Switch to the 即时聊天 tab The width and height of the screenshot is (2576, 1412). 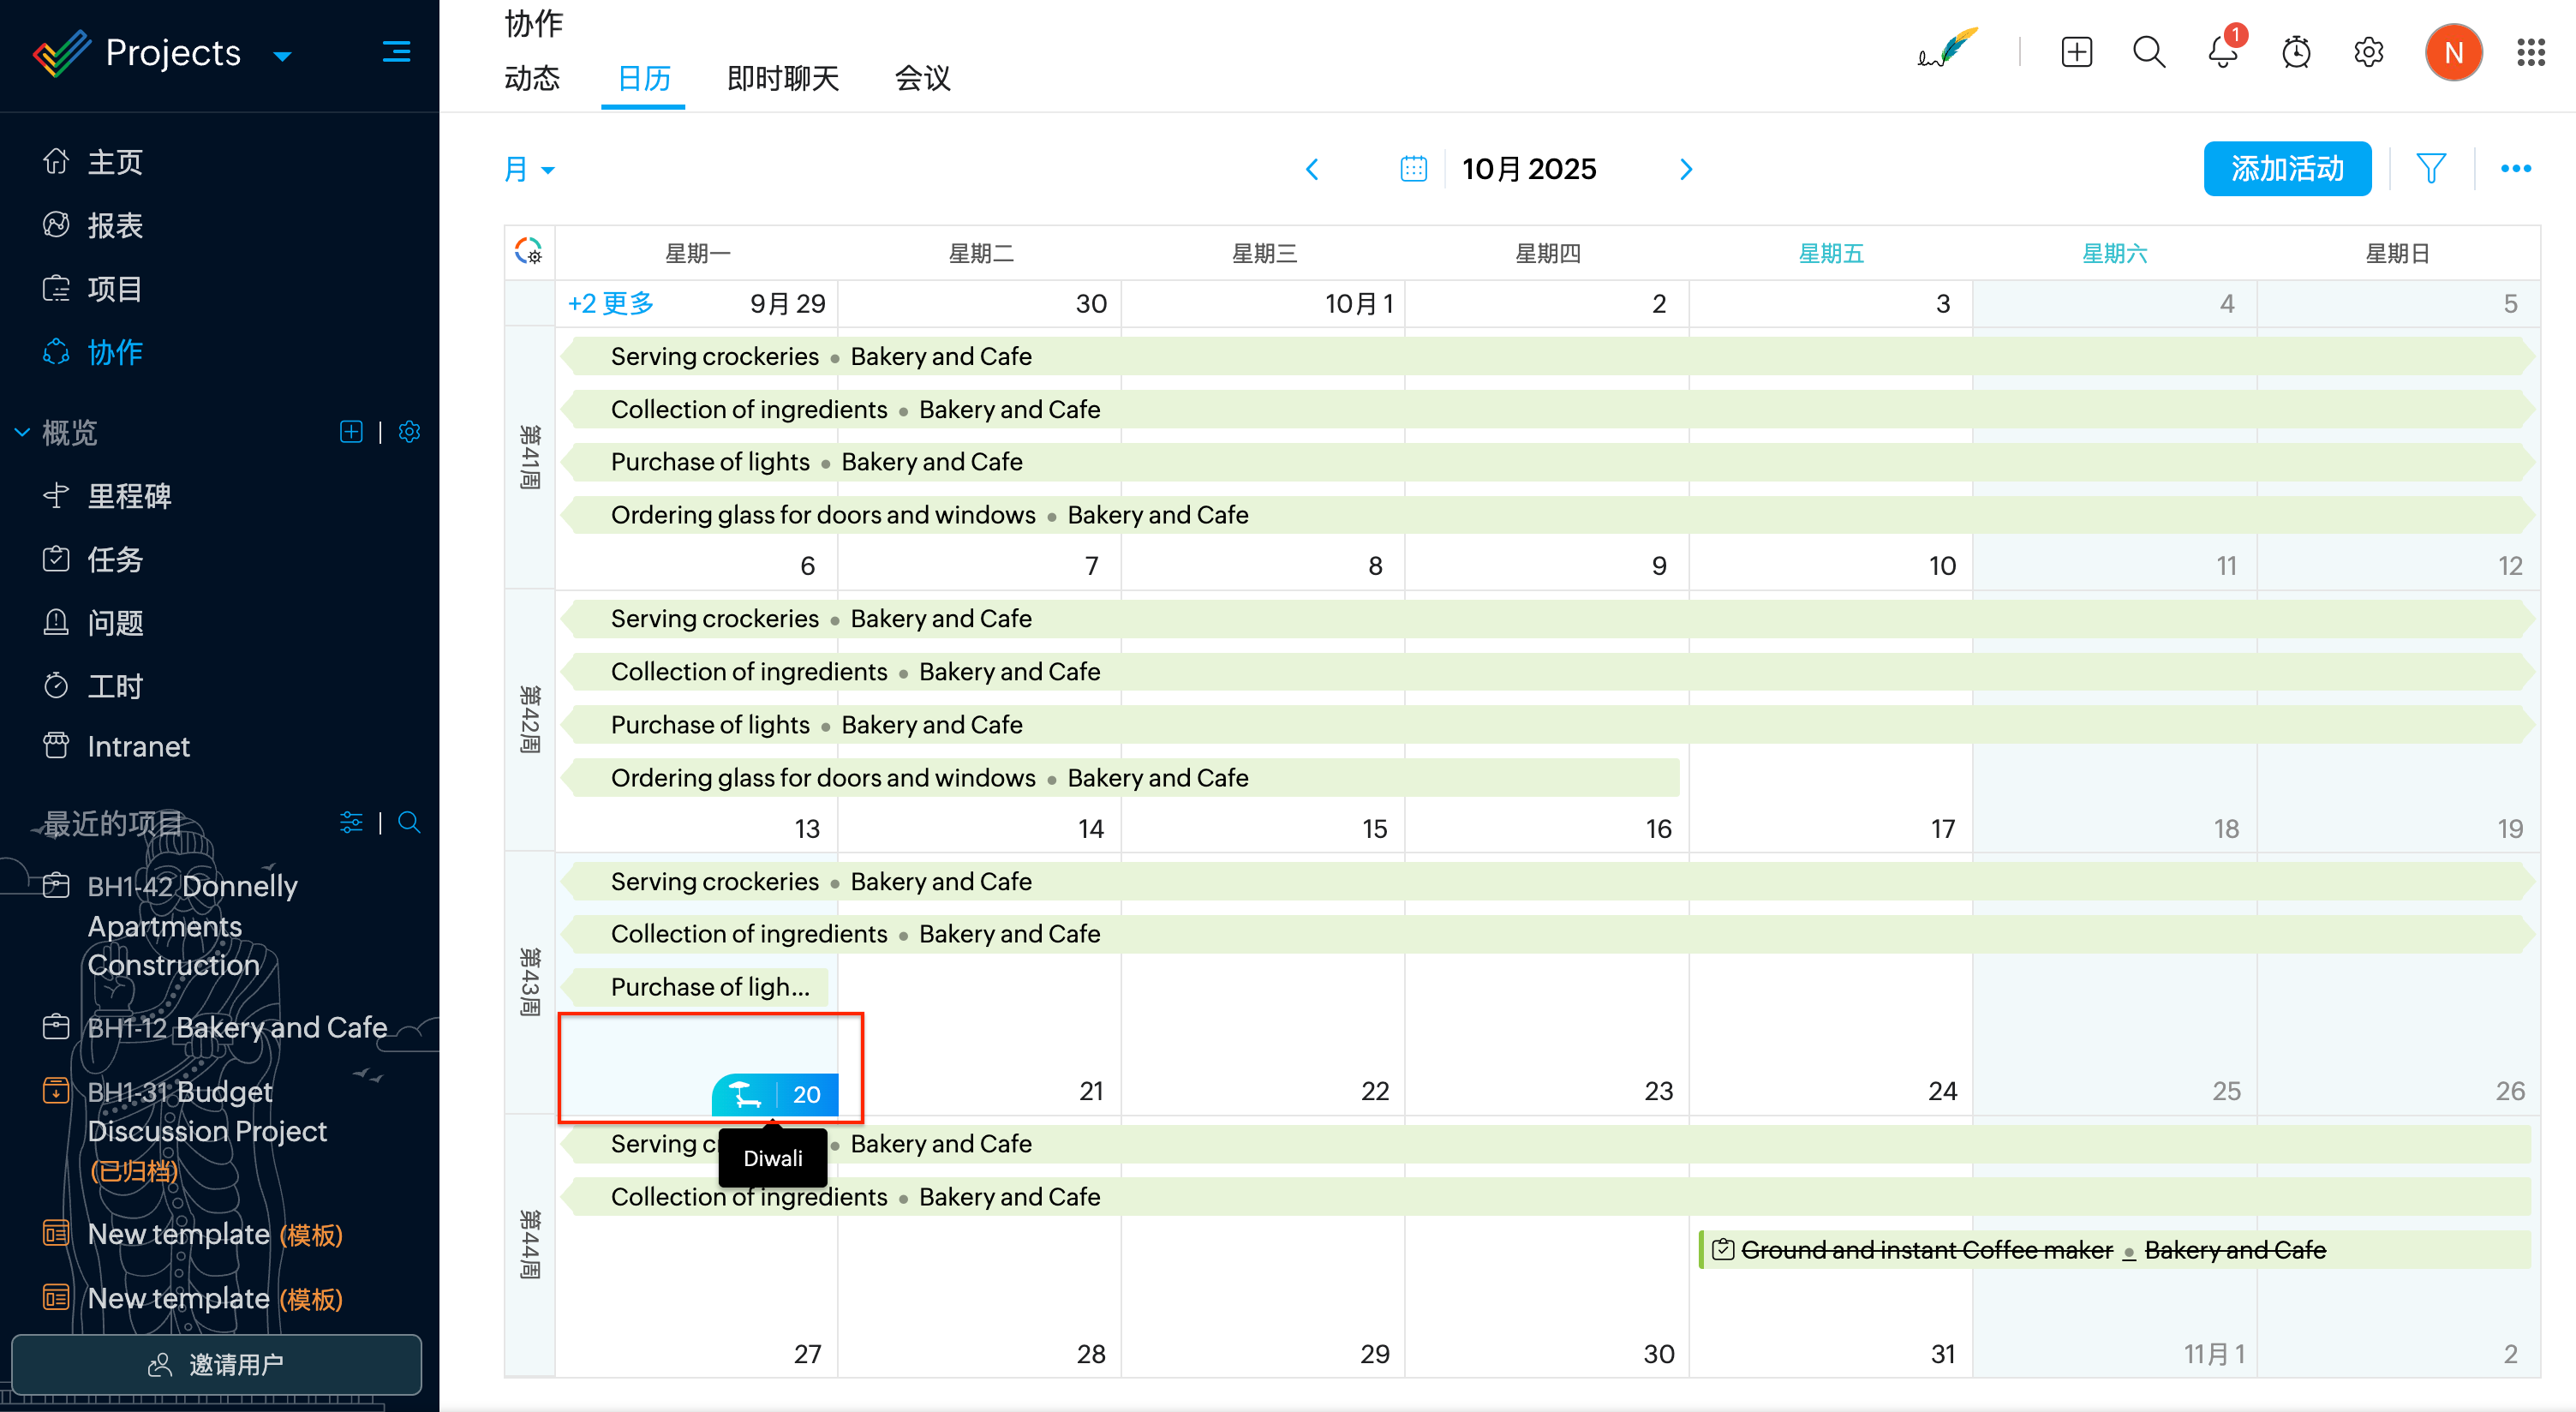click(x=782, y=78)
